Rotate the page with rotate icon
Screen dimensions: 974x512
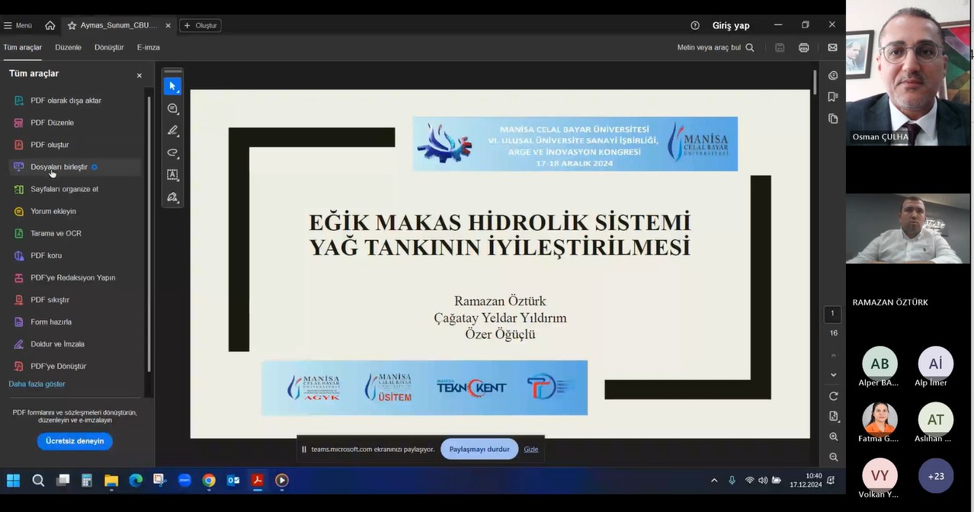pos(833,396)
